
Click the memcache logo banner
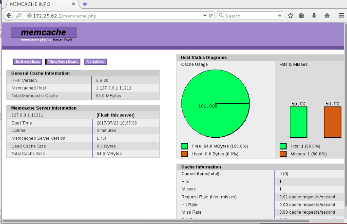click(x=43, y=32)
